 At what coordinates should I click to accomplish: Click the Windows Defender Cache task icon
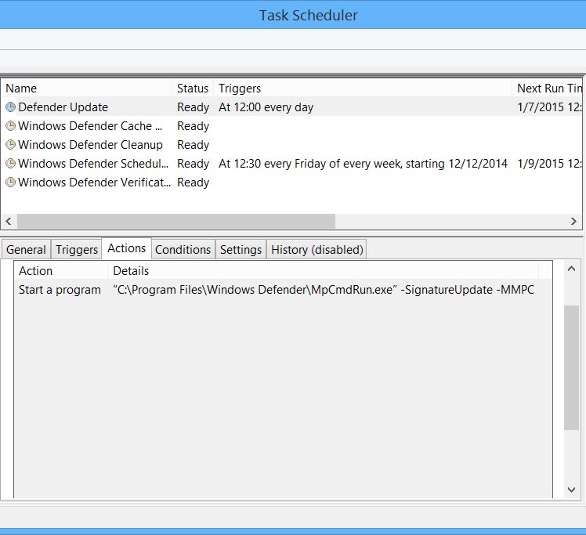pyautogui.click(x=10, y=126)
